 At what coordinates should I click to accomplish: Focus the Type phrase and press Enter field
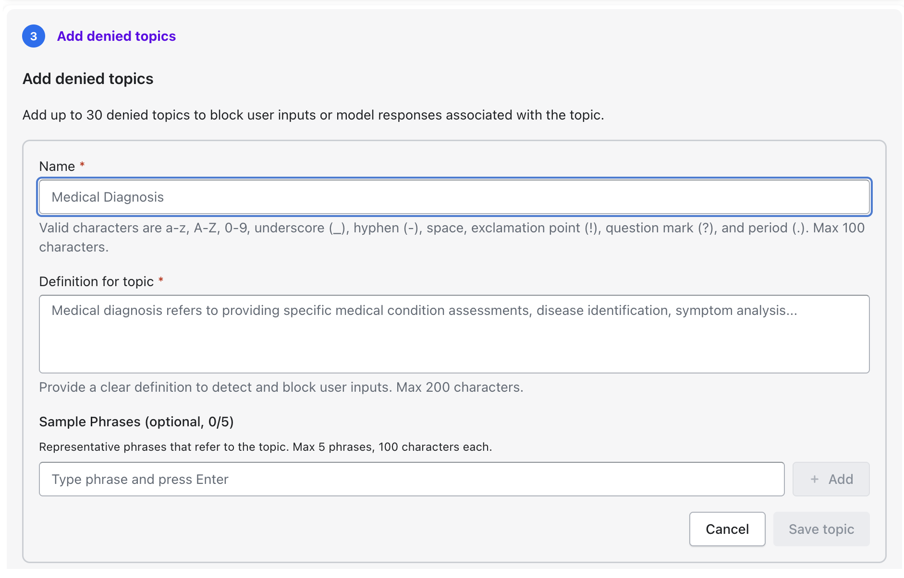tap(411, 479)
